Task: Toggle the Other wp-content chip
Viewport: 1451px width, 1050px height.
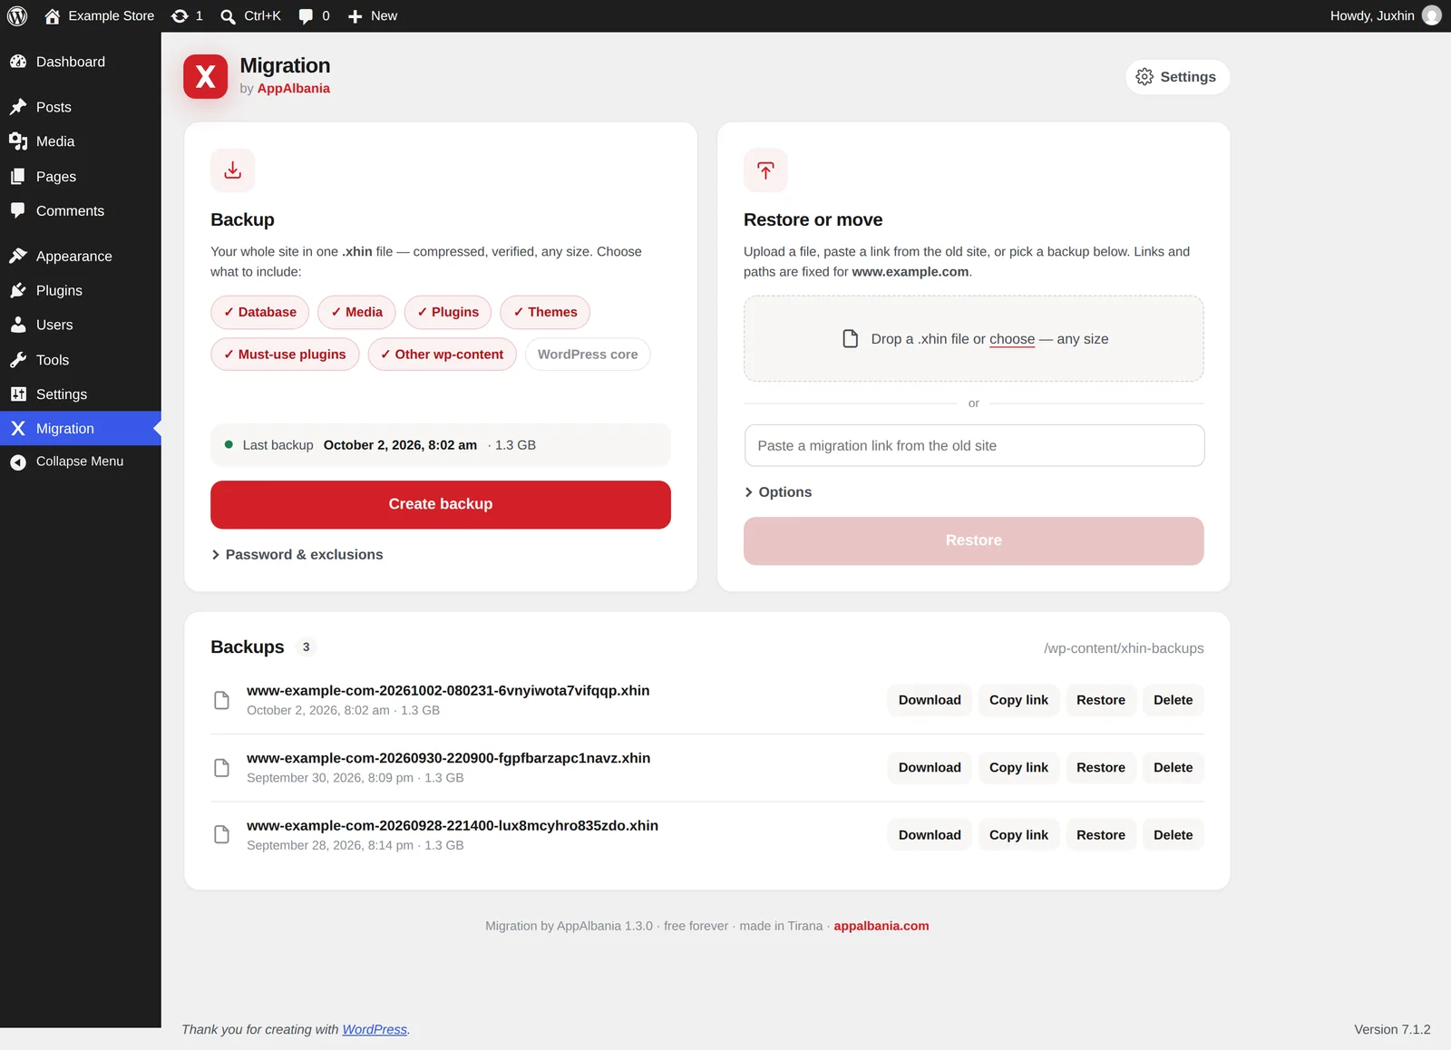Action: coord(443,355)
